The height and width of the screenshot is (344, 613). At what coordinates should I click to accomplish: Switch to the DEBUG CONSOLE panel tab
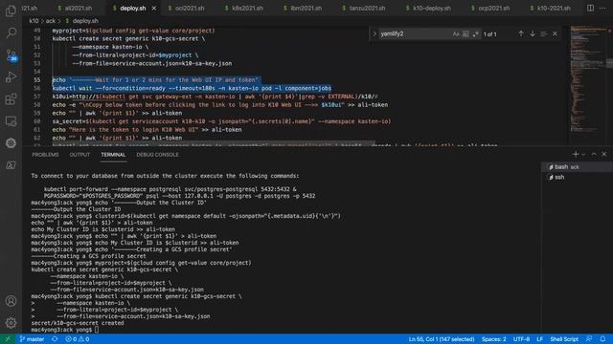tap(157, 155)
